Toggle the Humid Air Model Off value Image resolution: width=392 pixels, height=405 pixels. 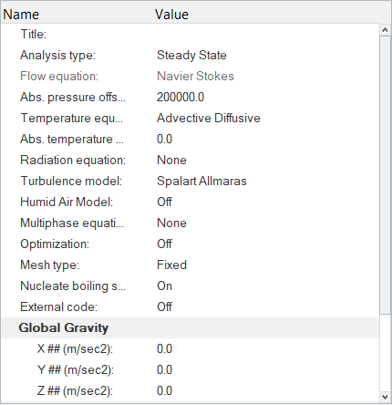click(x=267, y=202)
